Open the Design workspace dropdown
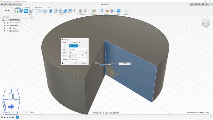The width and height of the screenshot is (213, 120). [x=7, y=11]
